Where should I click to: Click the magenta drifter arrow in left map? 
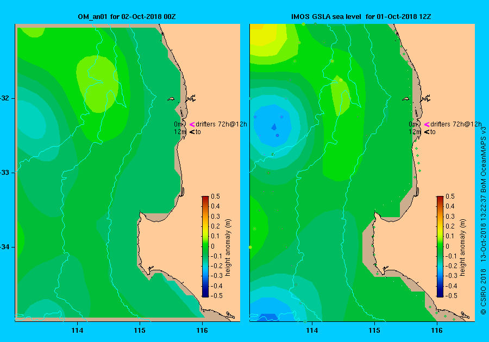192,124
